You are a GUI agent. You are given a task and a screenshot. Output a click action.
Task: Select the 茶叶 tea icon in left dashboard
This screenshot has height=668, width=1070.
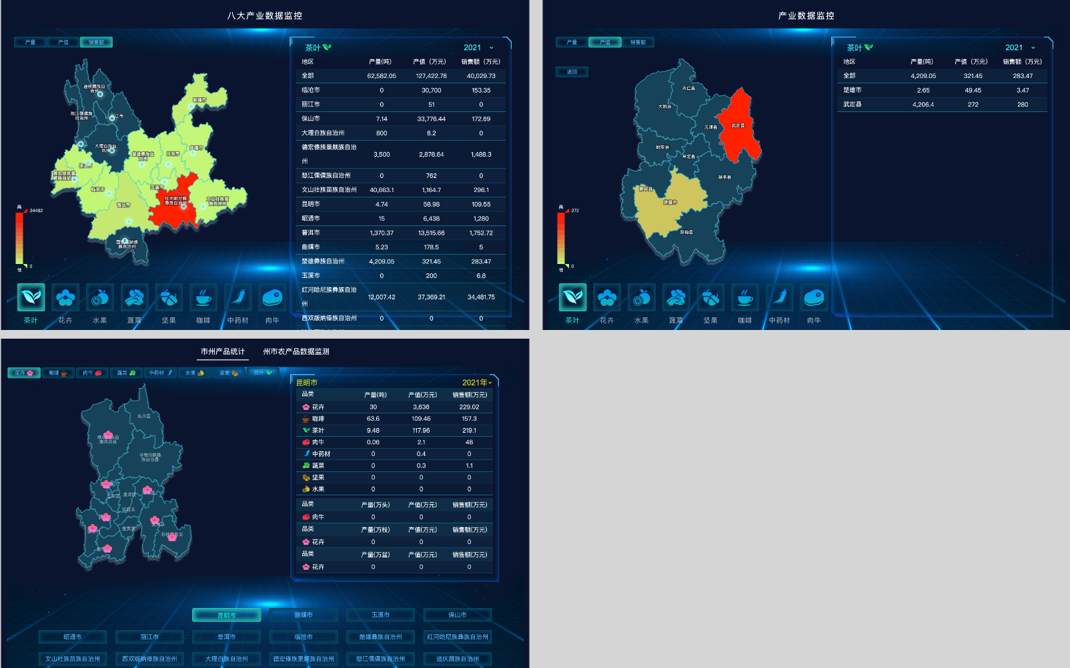coord(31,297)
